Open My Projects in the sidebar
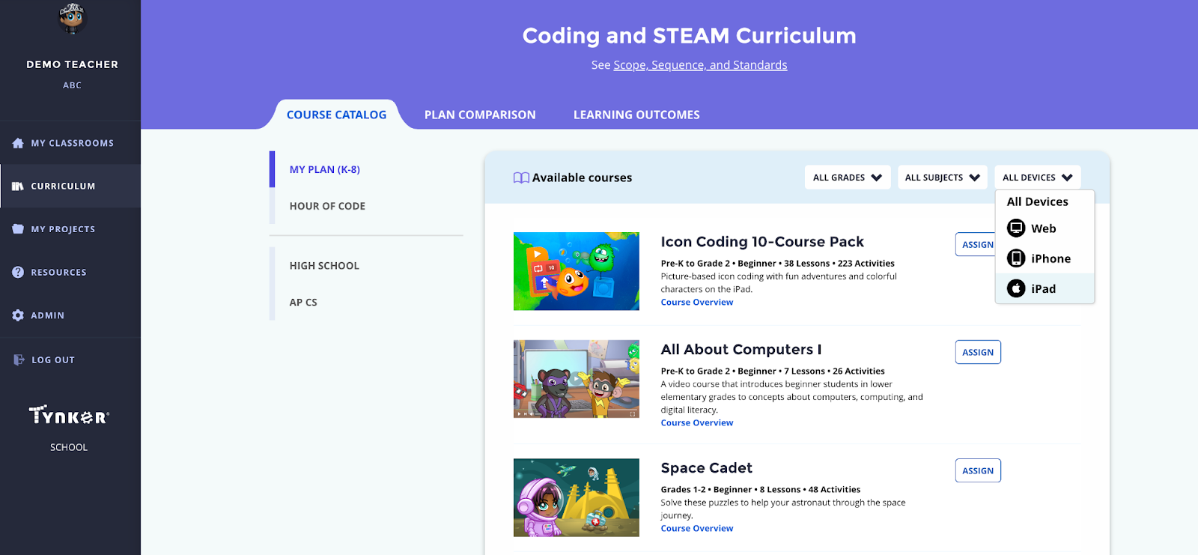The height and width of the screenshot is (555, 1198). [70, 229]
